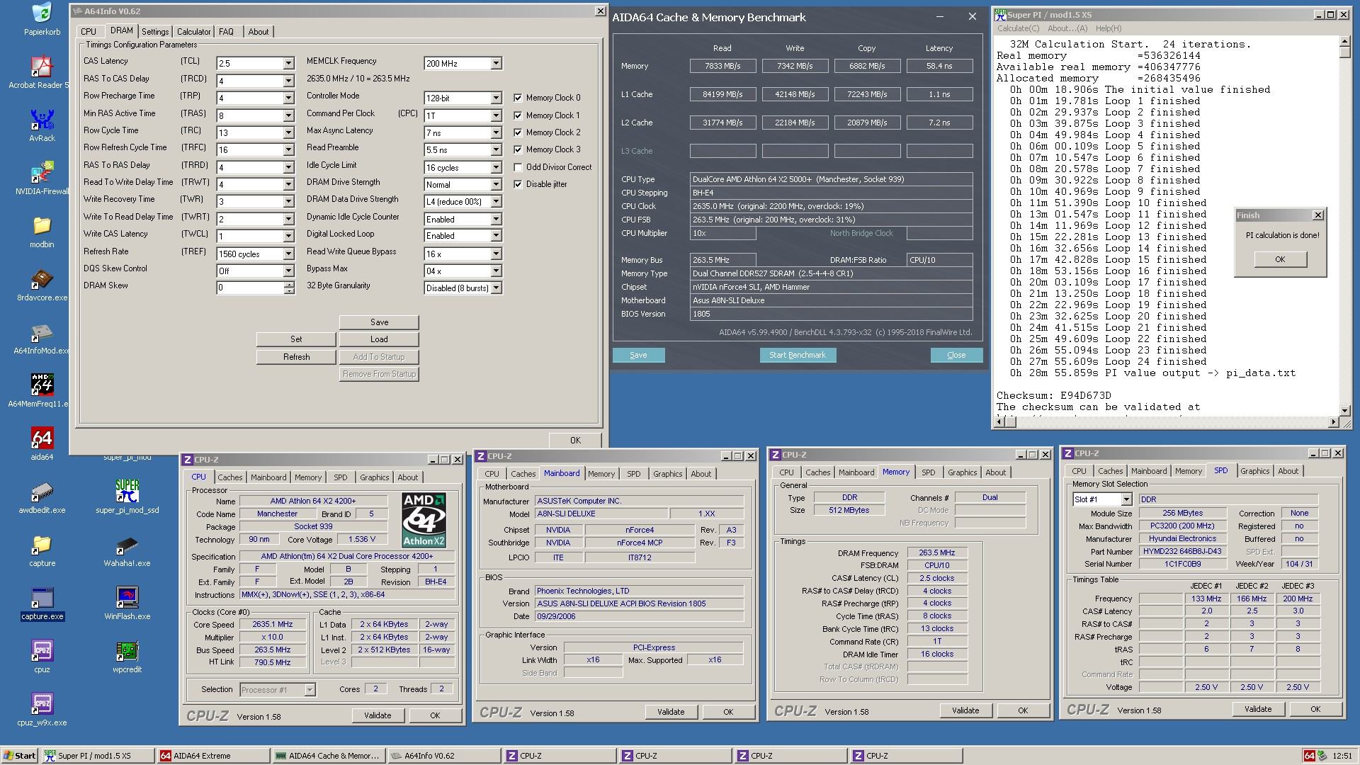
Task: Toggle the Memory Clock 2 checkbox
Action: [x=518, y=132]
